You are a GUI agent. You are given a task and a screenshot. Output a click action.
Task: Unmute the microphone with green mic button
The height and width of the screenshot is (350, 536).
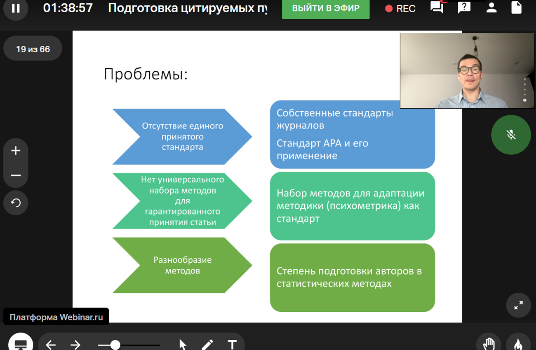point(511,135)
